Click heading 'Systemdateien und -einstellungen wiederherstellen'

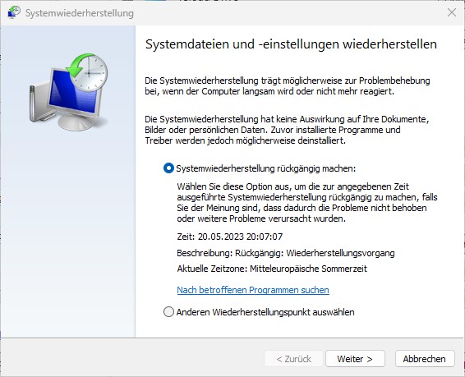(291, 44)
